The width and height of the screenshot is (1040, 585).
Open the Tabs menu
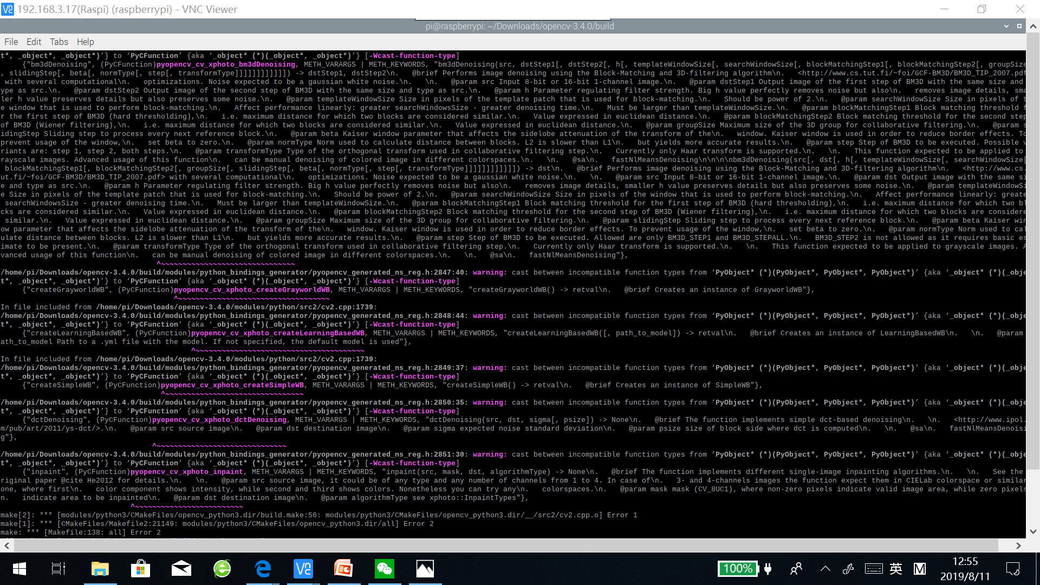pos(58,42)
